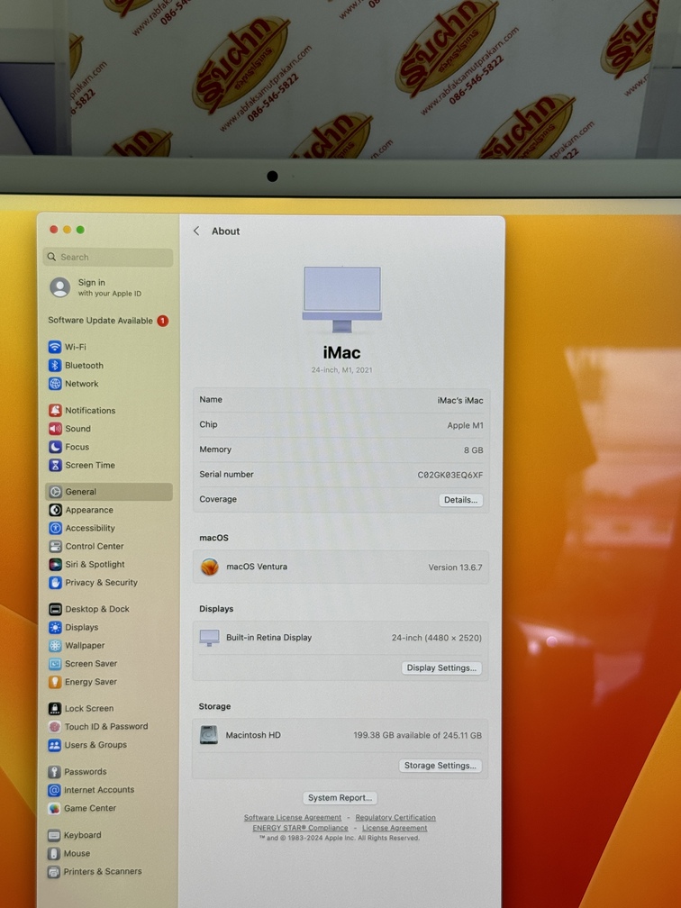Image resolution: width=681 pixels, height=908 pixels.
Task: Open ENERGY STAR Compliance link
Action: [300, 828]
